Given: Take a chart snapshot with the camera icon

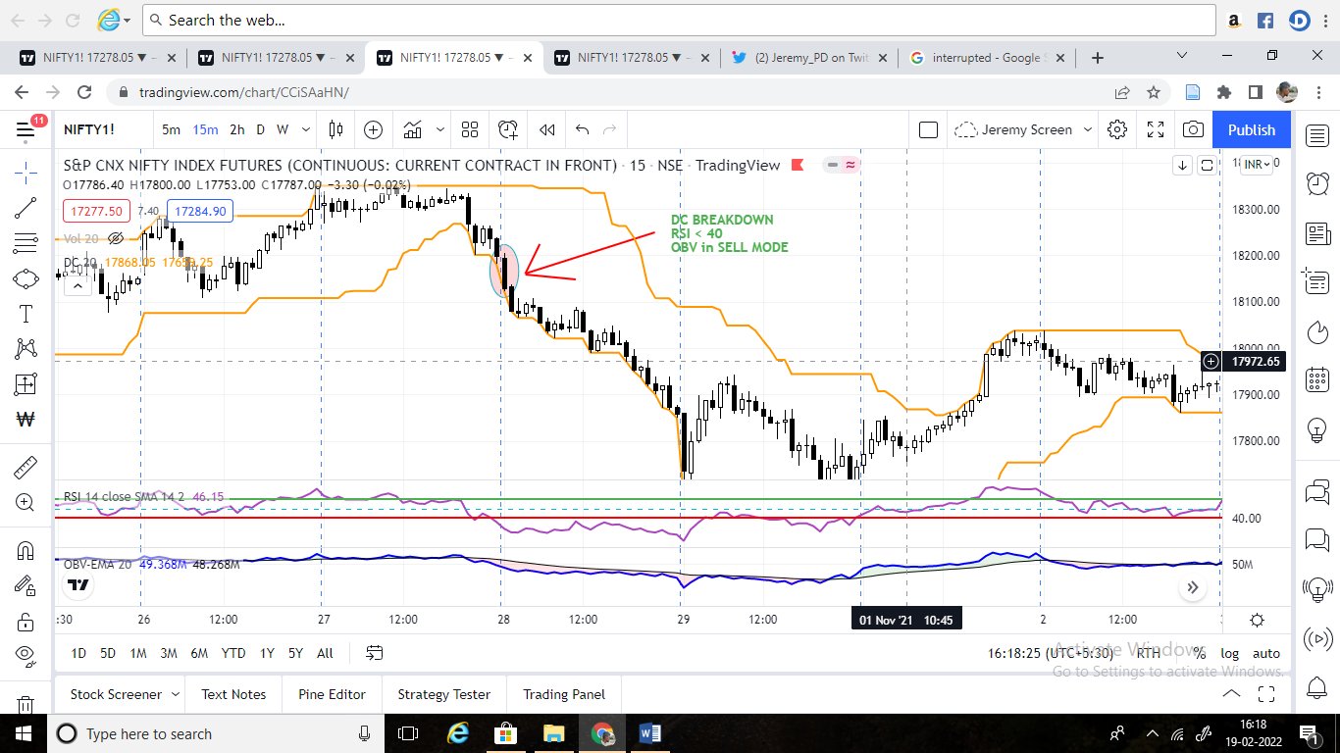Looking at the screenshot, I should (x=1193, y=128).
